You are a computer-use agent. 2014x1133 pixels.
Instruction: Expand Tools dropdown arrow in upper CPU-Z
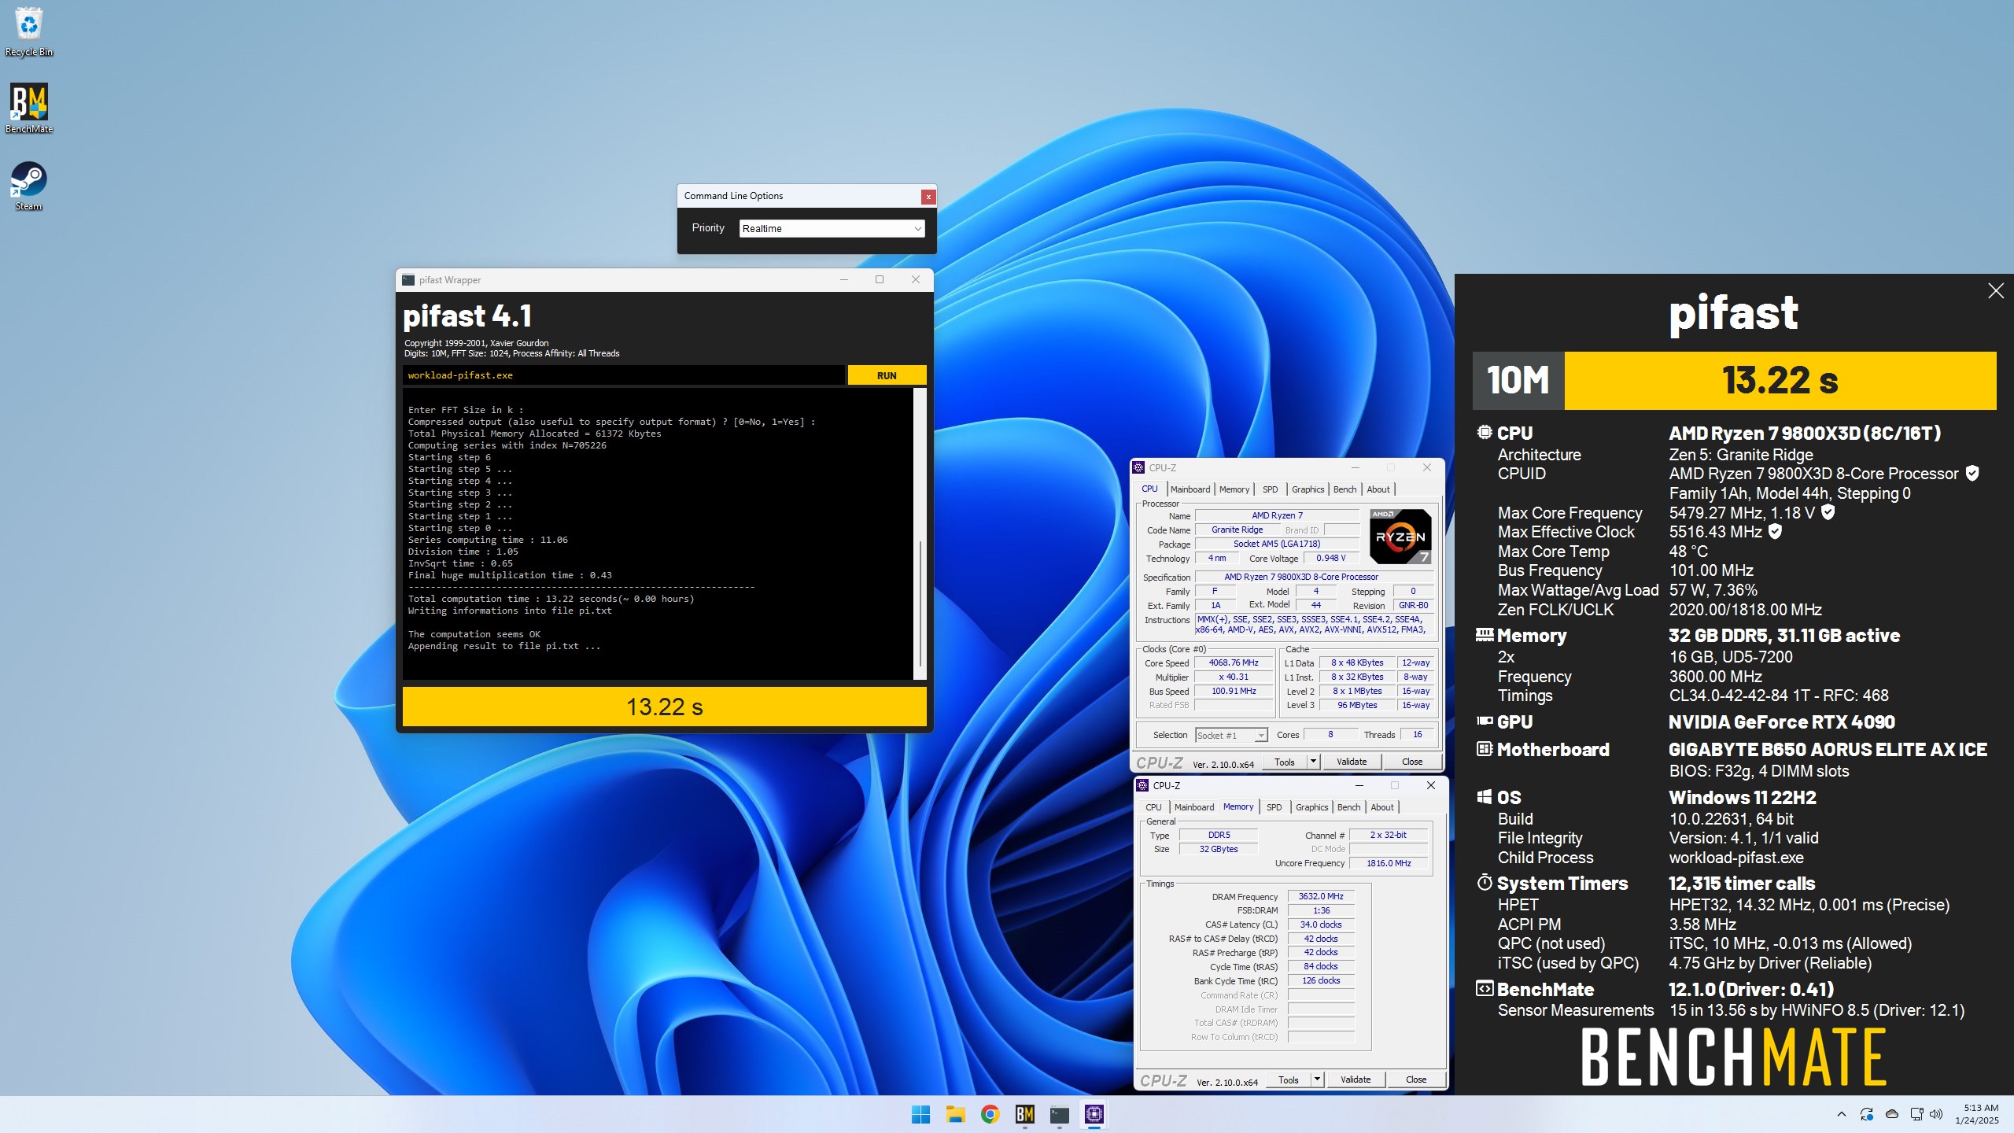tap(1313, 762)
